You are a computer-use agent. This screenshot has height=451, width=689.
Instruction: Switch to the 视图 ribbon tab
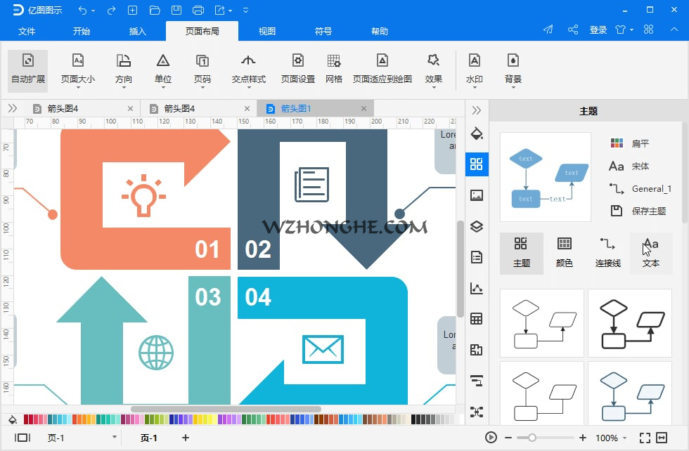(x=267, y=31)
